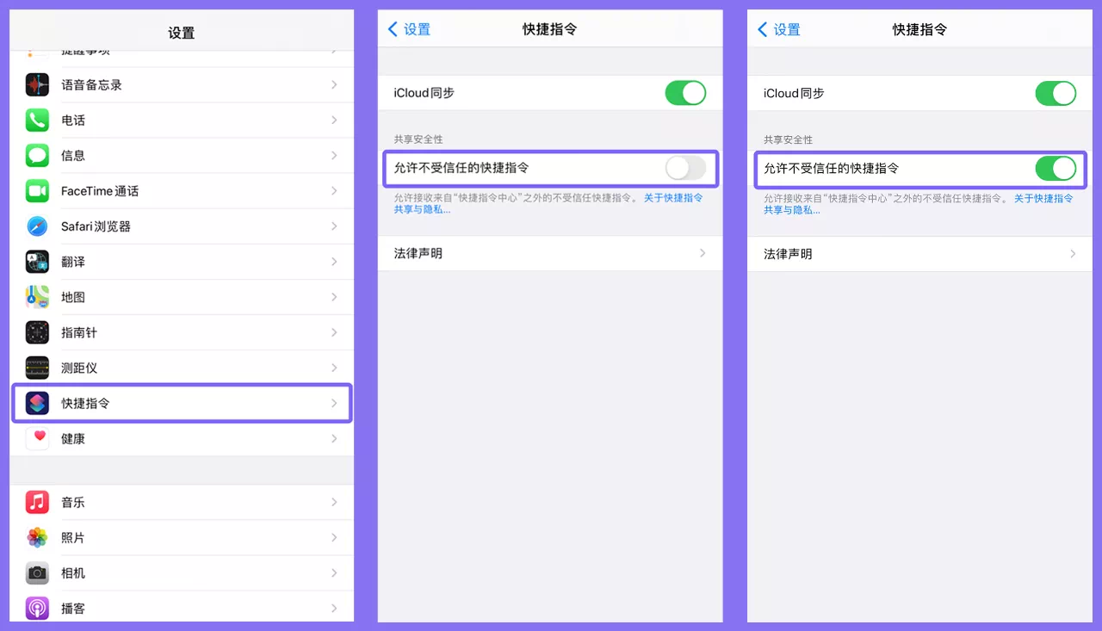Expand chevron on 相机 row

coord(334,572)
